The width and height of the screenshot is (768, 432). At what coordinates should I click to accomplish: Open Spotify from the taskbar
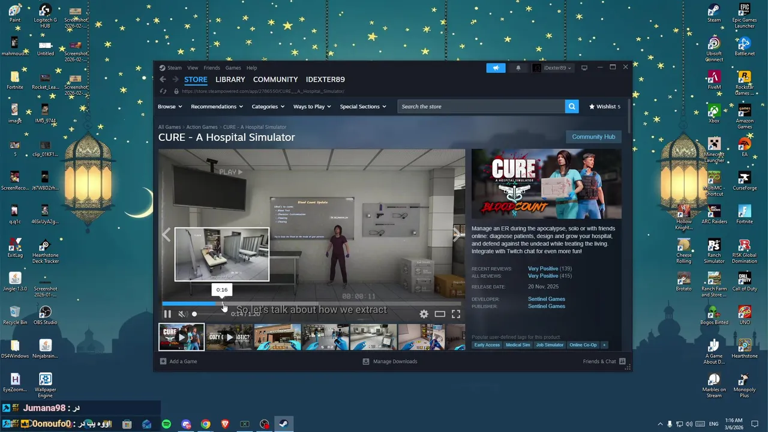166,424
